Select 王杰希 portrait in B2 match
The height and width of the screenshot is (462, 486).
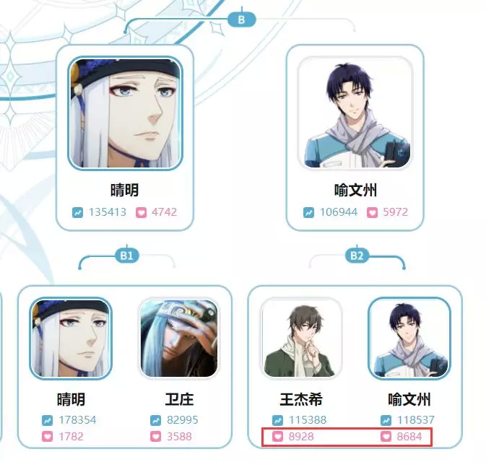coord(301,339)
